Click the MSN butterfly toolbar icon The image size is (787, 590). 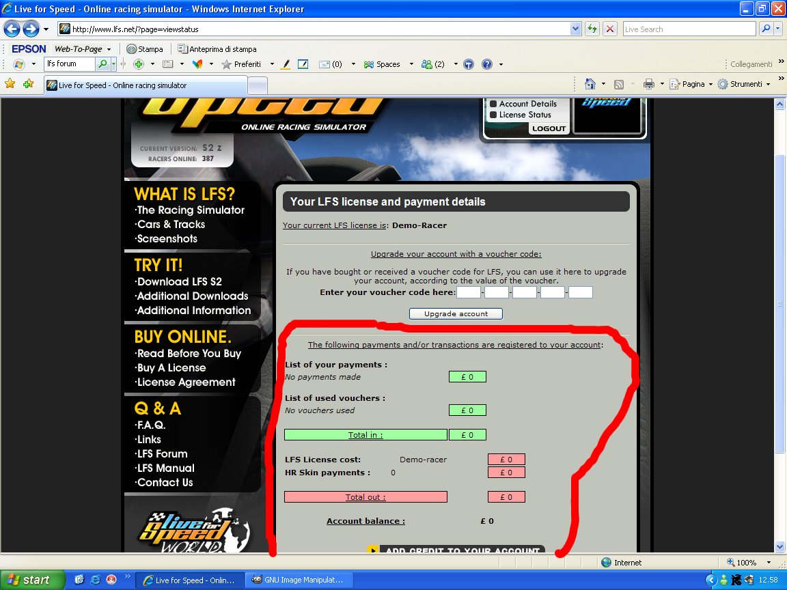tap(197, 64)
